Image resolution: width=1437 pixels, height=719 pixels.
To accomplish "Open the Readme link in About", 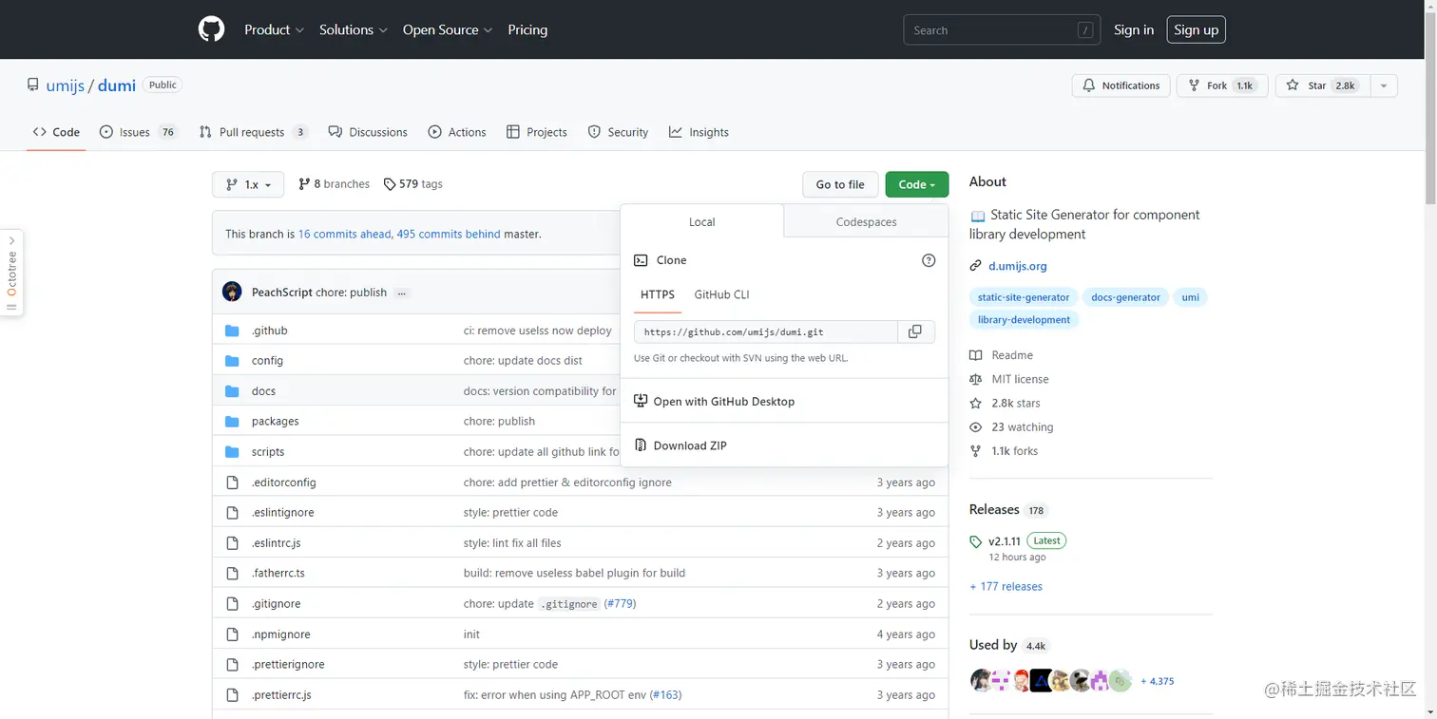I will click(x=1001, y=355).
